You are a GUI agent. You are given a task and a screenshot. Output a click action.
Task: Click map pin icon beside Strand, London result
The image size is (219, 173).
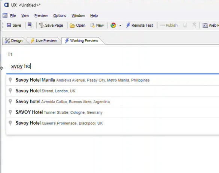pyautogui.click(x=10, y=91)
